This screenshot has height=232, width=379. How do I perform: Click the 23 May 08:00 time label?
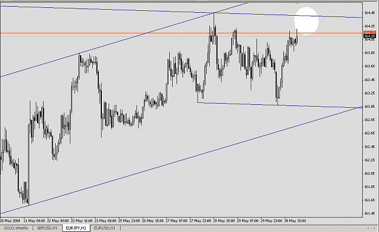(x=105, y=221)
